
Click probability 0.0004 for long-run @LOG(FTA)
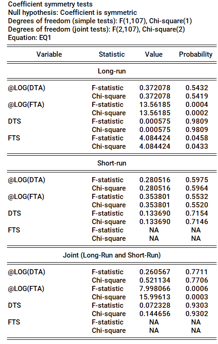pyautogui.click(x=197, y=105)
